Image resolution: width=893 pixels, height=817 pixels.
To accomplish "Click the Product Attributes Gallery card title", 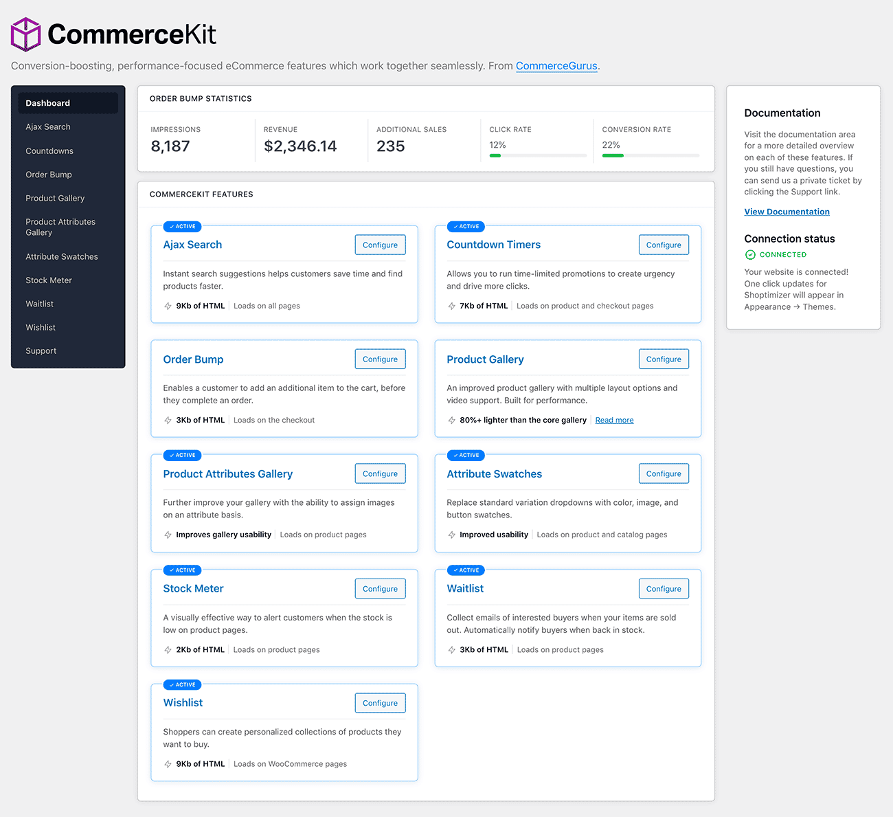I will (227, 474).
